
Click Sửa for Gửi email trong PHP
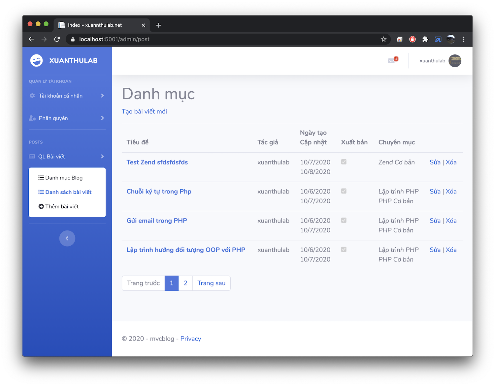click(435, 221)
